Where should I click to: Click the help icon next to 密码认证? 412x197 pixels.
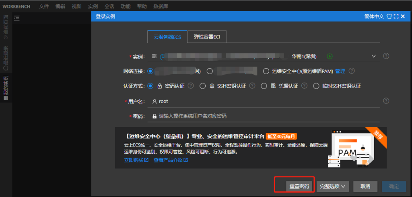(191, 86)
